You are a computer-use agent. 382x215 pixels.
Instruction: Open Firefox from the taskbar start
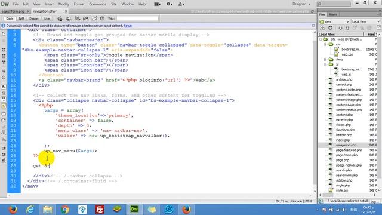coord(13,210)
